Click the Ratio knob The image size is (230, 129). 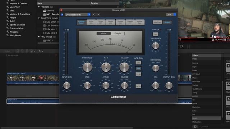coord(106,67)
